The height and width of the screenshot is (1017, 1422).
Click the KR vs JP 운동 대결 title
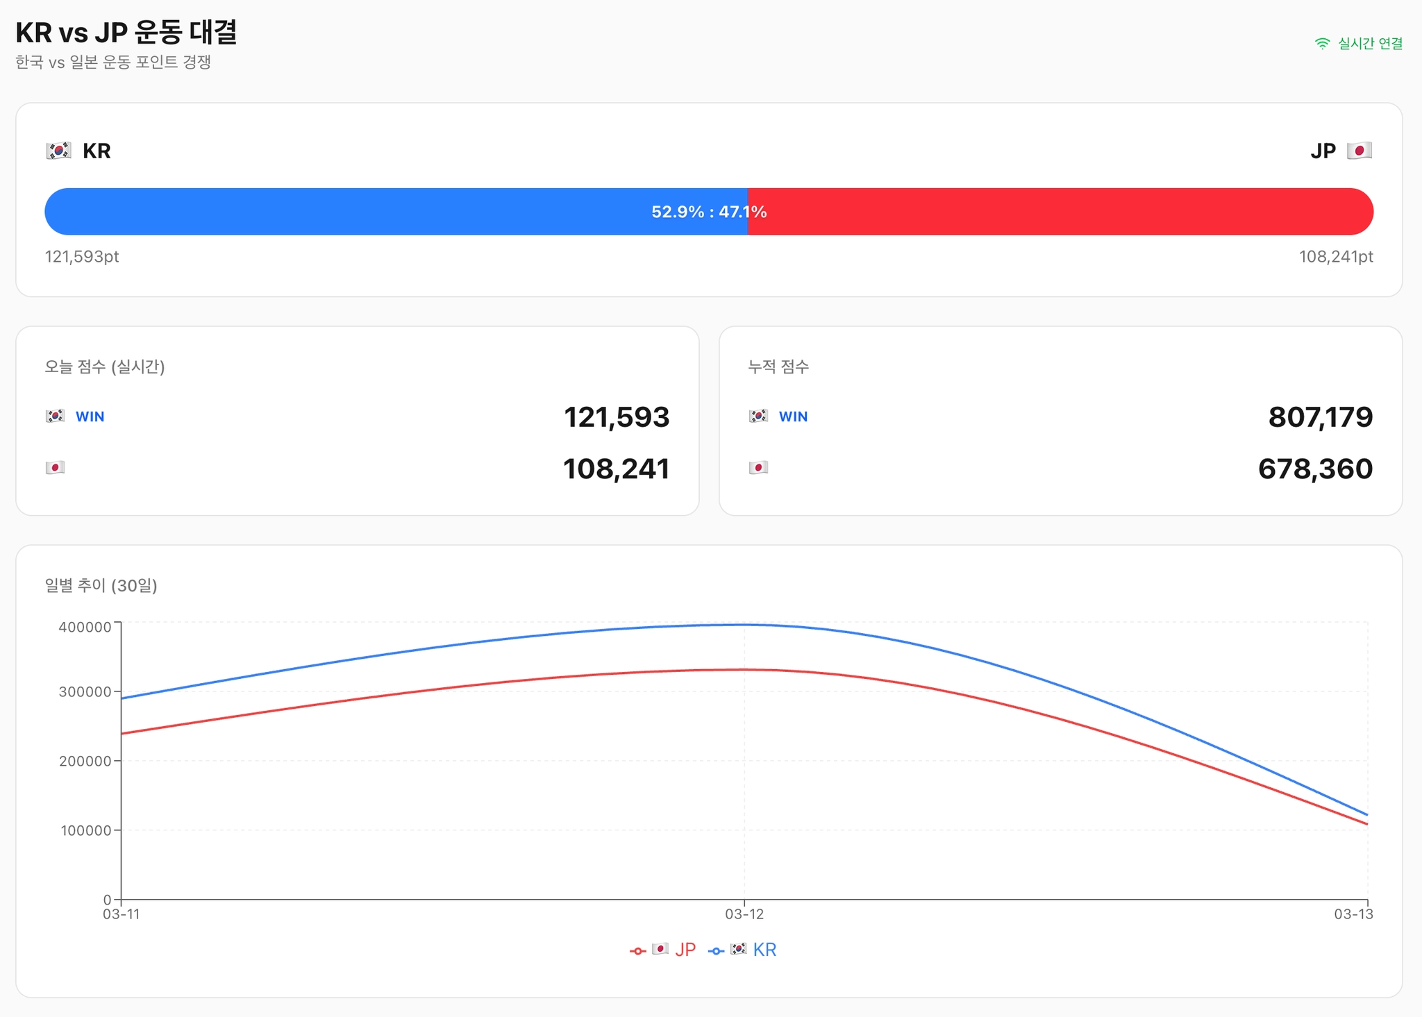click(x=126, y=33)
